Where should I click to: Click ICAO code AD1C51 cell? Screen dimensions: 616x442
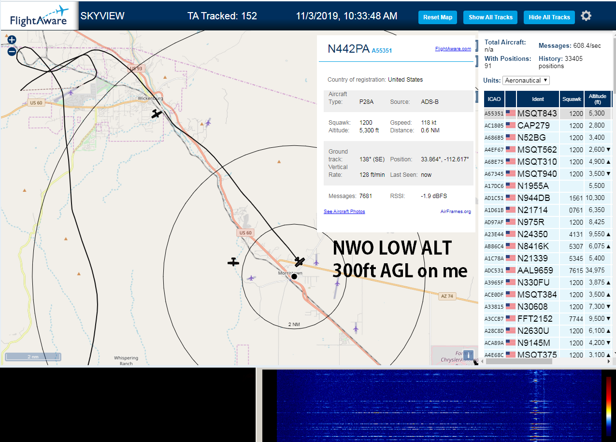click(x=494, y=198)
